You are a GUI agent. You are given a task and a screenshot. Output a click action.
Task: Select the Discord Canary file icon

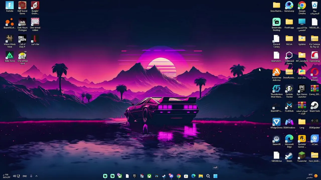click(x=276, y=41)
